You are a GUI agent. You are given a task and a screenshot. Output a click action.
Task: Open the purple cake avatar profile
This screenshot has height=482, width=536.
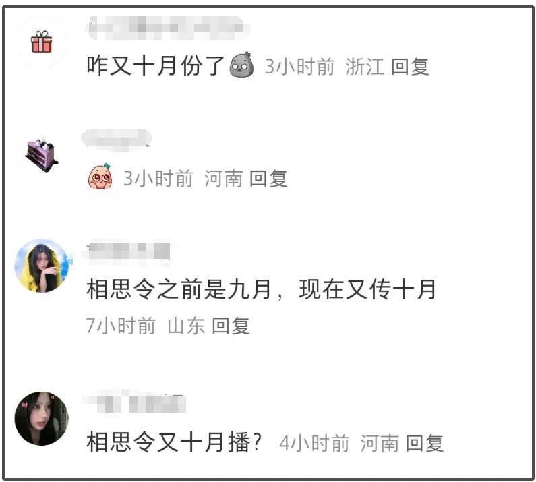(x=42, y=154)
